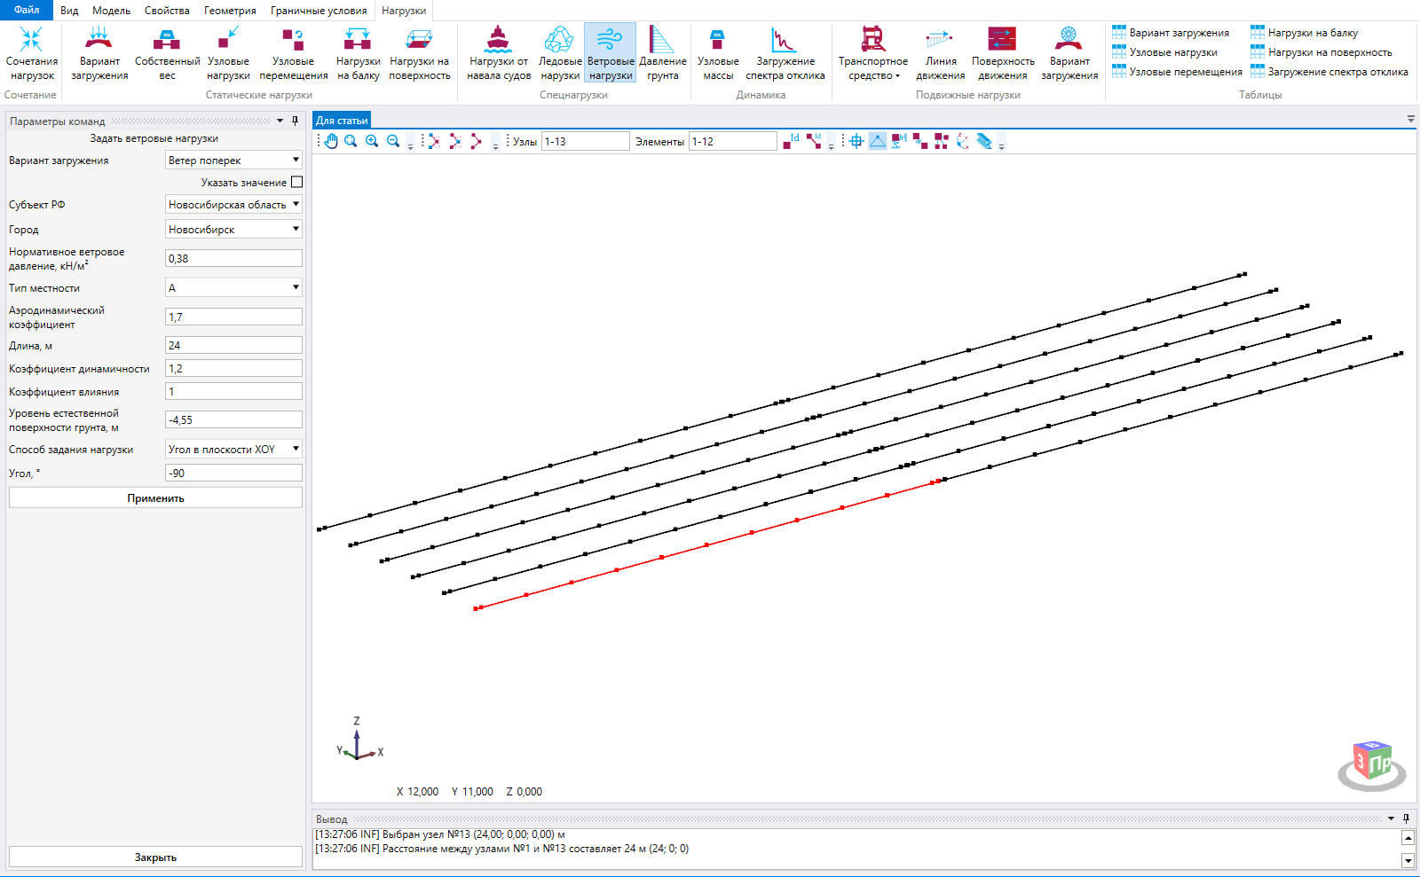This screenshot has height=877, width=1420.
Task: Open the viewport tab list arrow at far right
Action: pos(1410,119)
